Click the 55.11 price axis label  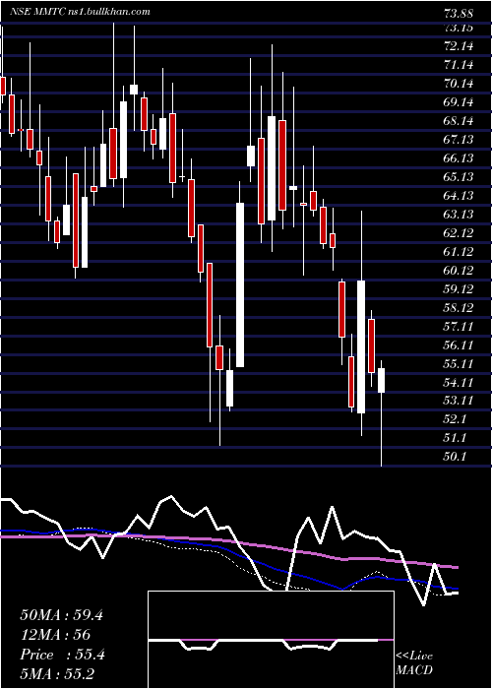459,364
